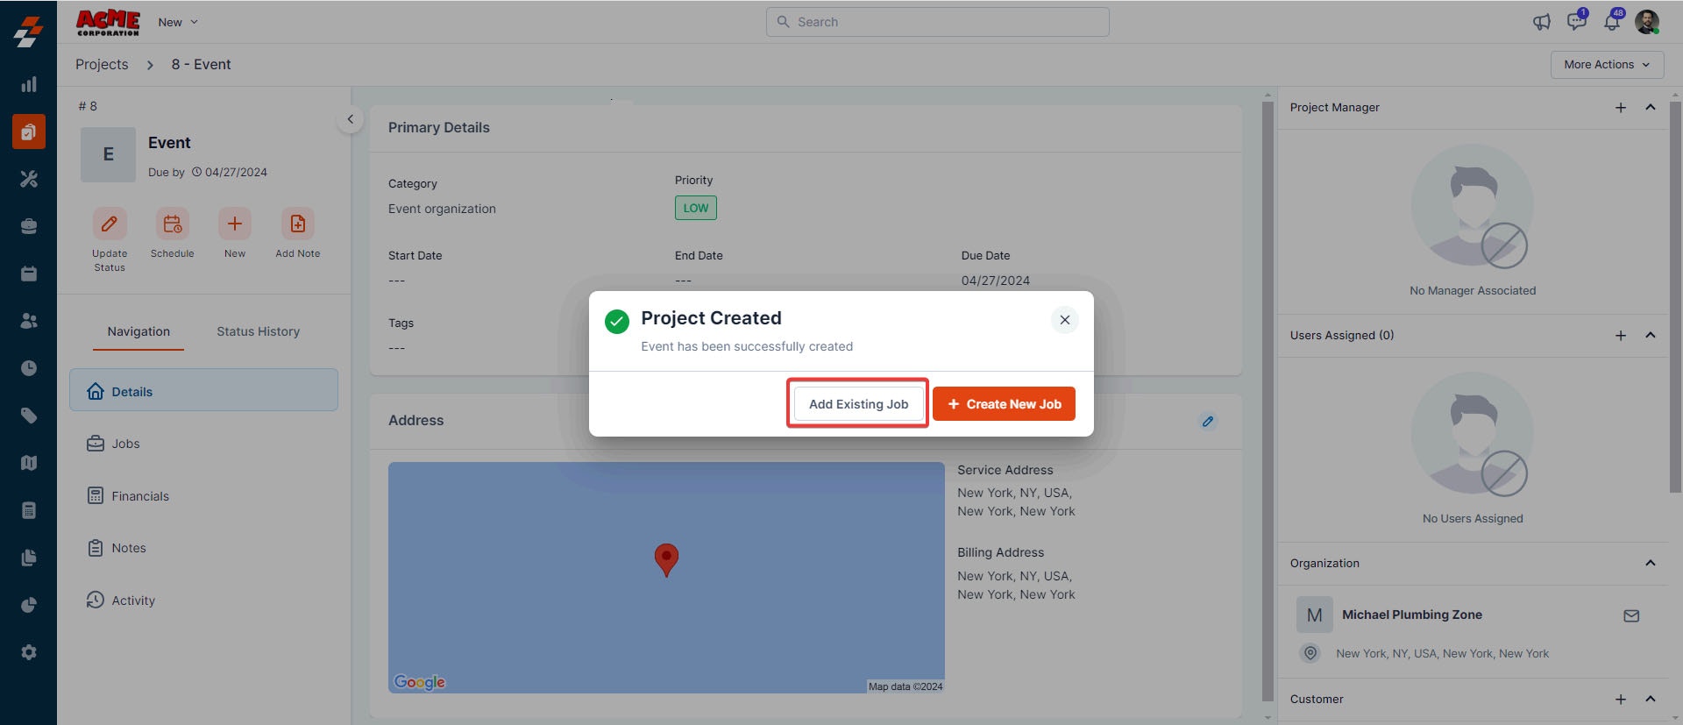Email Michael Plumbing Zone via envelope icon
This screenshot has height=725, width=1683.
1631,616
